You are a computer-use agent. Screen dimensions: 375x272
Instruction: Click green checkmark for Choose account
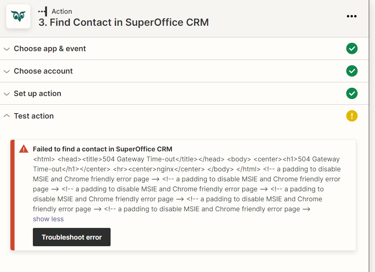[x=352, y=71]
